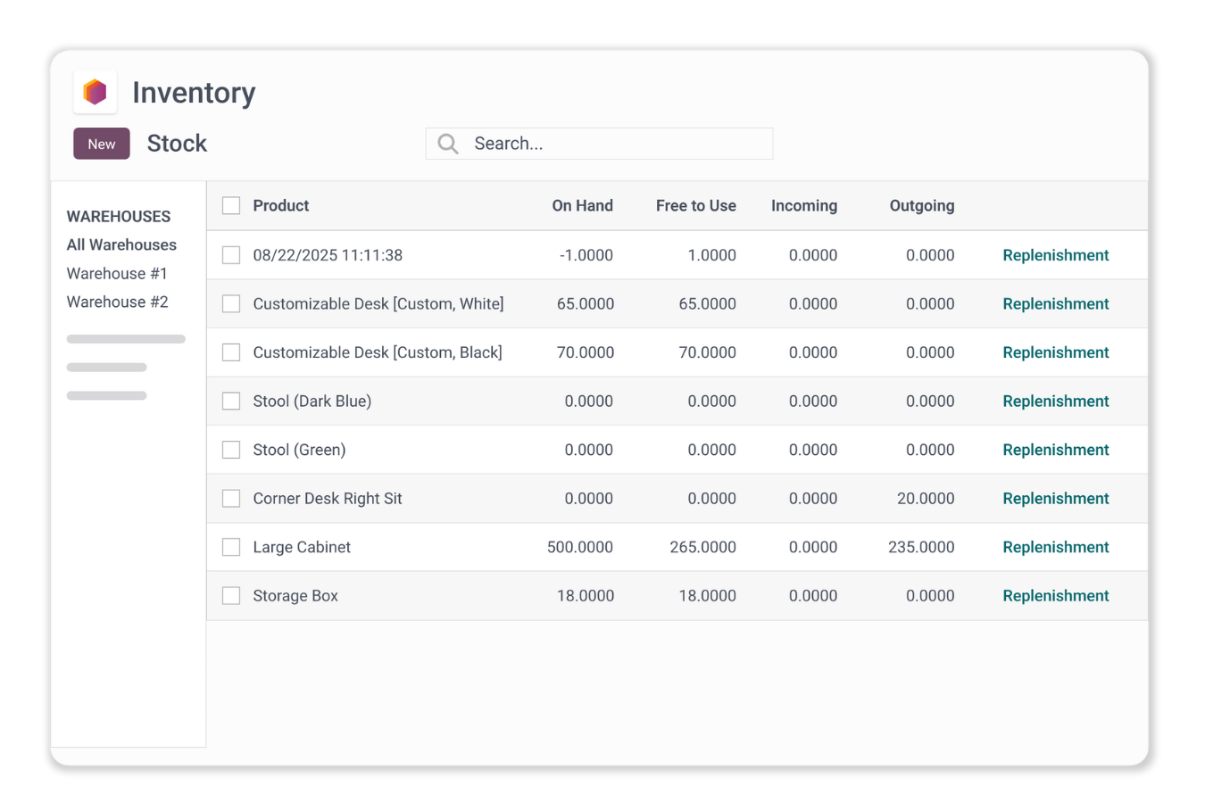Select checkbox for Stool (Green)
This screenshot has width=1205, height=803.
(231, 450)
